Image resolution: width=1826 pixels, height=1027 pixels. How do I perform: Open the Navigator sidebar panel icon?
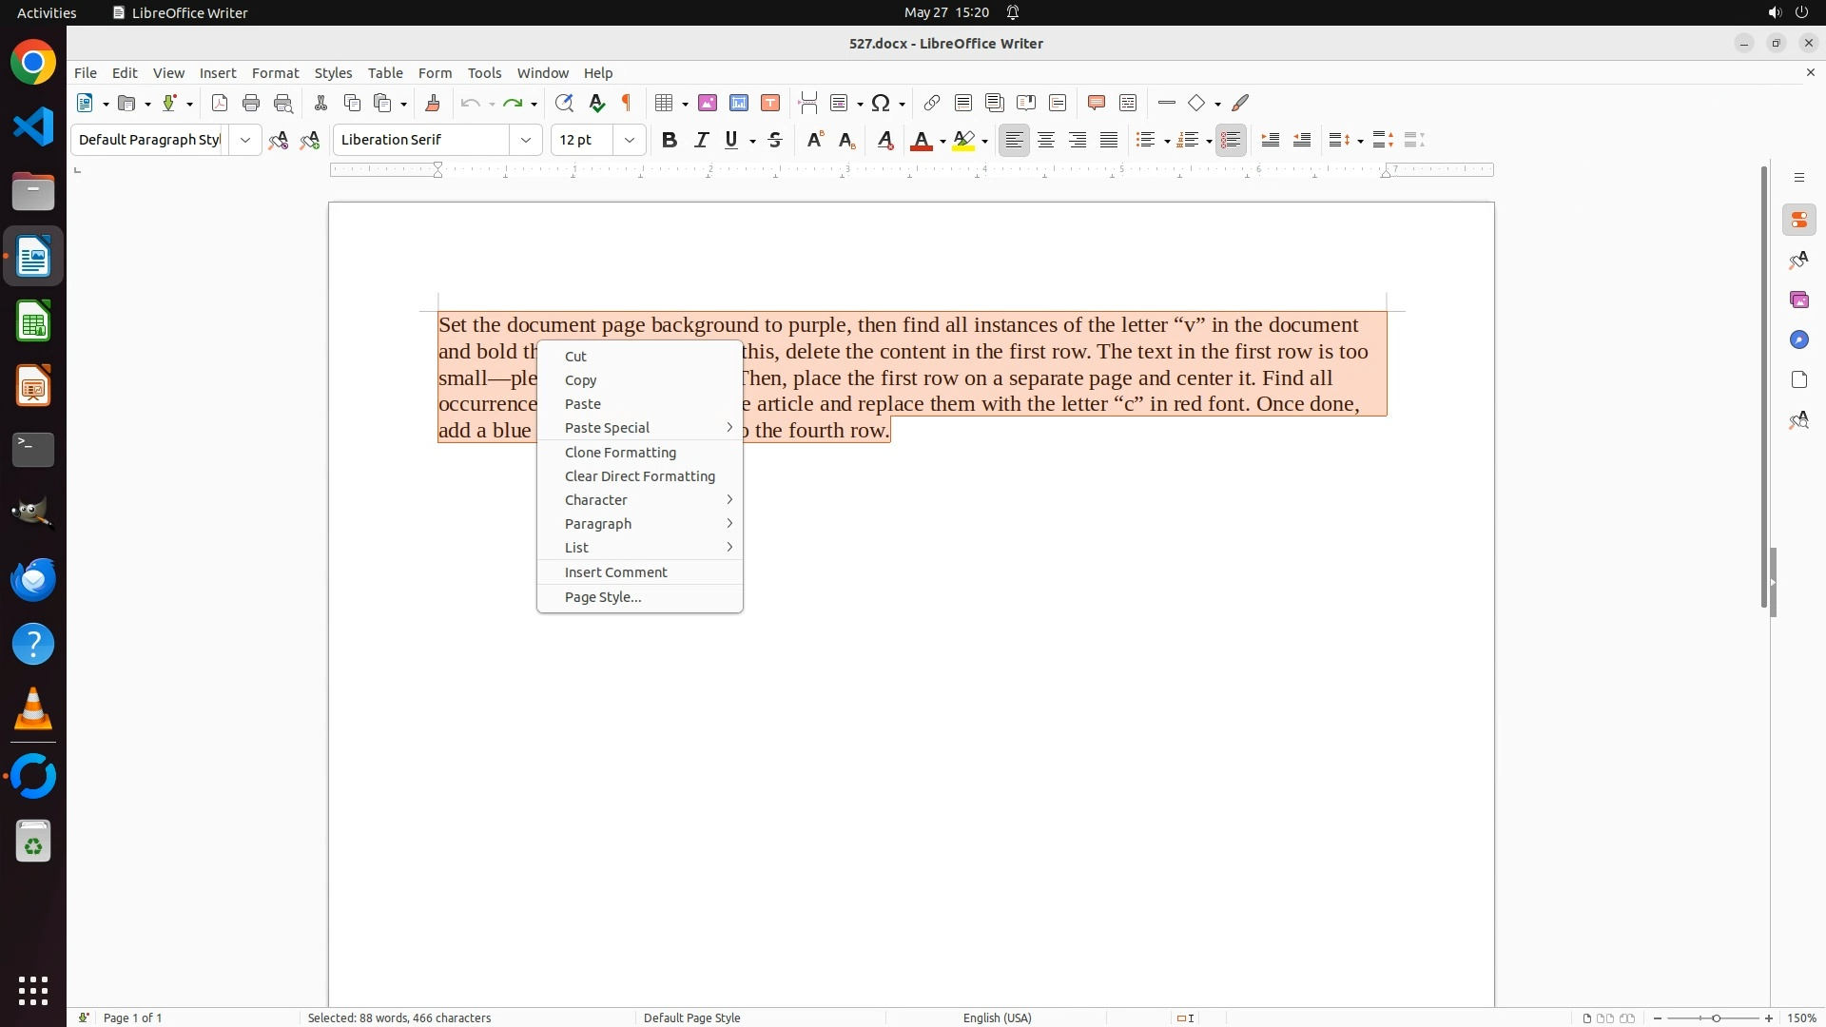[1798, 340]
